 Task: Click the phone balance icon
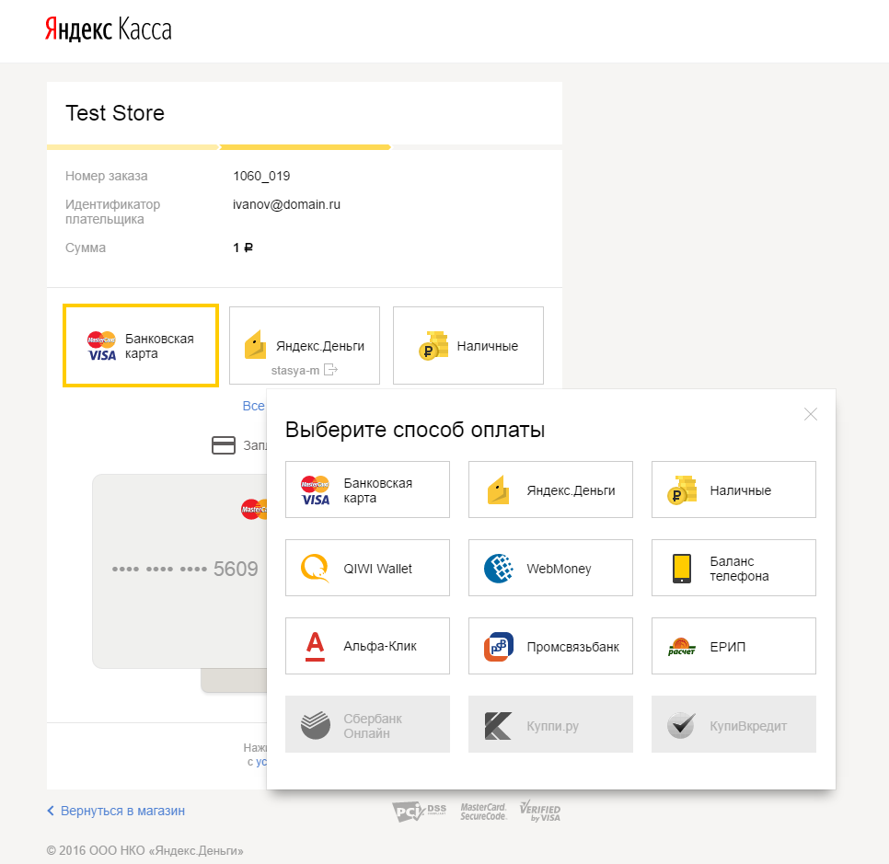point(682,568)
